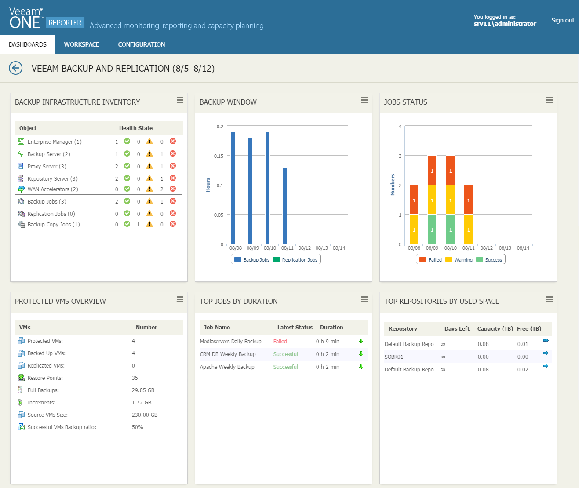This screenshot has width=579, height=488.
Task: Open Mediaservers Daily Backup job
Action: click(231, 342)
